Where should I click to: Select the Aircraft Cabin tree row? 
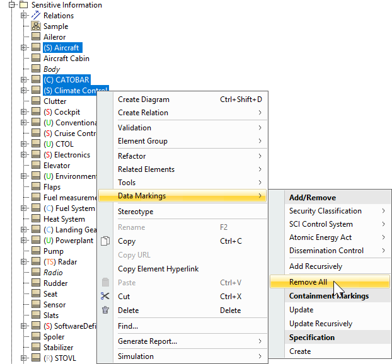point(66,58)
